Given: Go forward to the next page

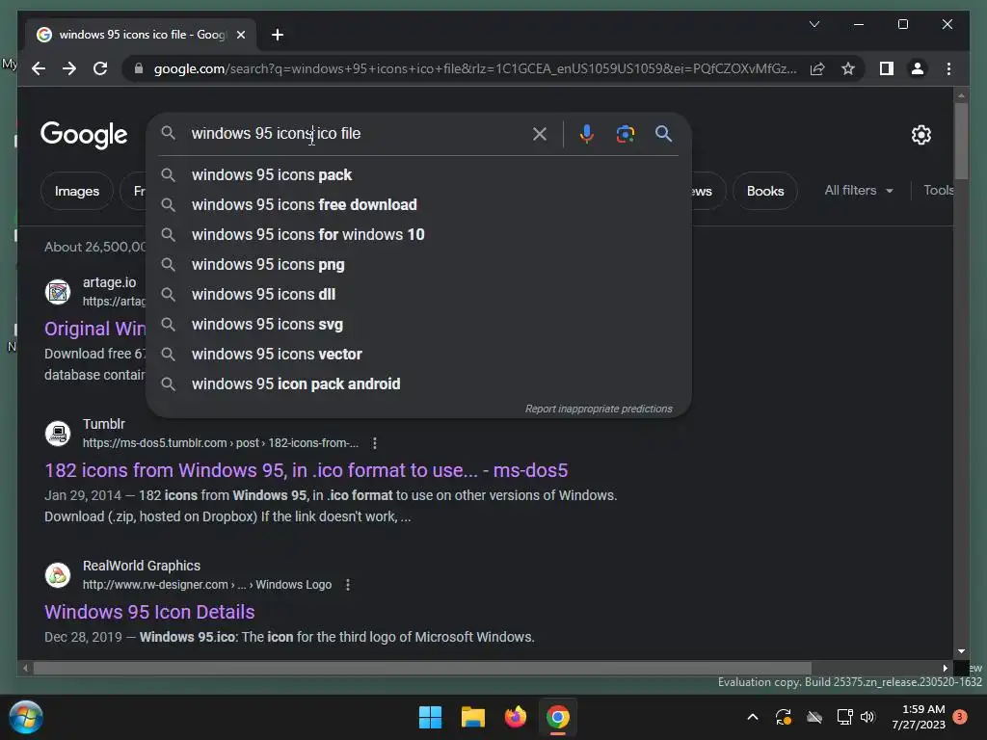Looking at the screenshot, I should click(69, 68).
